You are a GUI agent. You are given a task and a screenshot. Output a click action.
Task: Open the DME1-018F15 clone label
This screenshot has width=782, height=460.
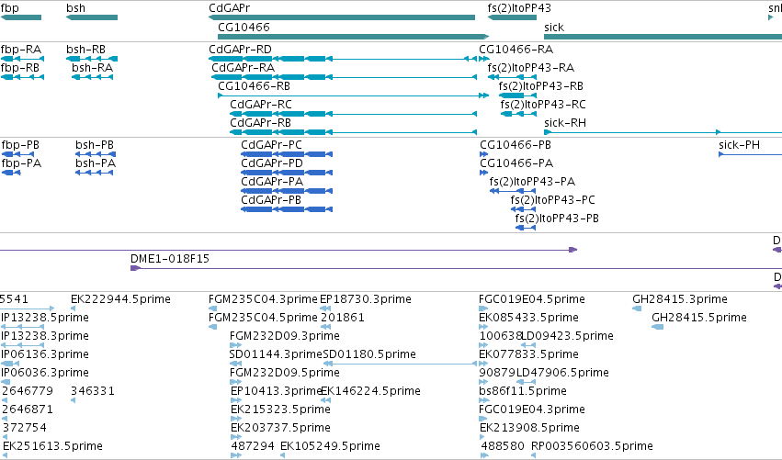[170, 259]
